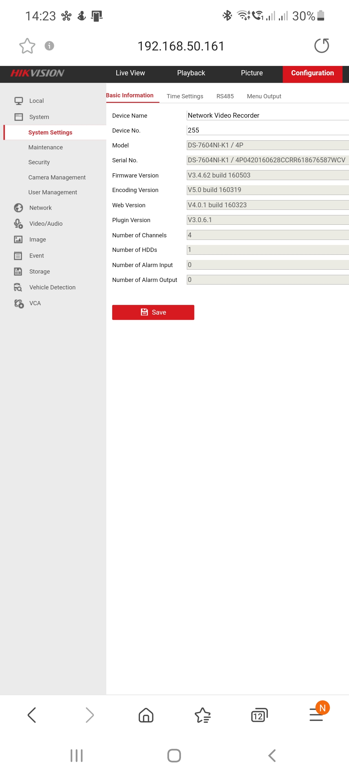Click the Video/Audio microphone icon
The image size is (349, 776).
(18, 223)
